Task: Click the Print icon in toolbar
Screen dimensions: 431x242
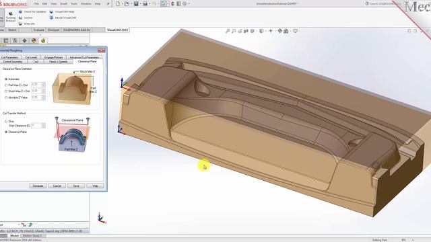Action: [x=145, y=4]
